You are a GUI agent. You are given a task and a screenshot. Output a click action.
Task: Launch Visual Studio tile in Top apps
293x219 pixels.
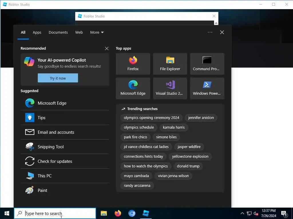click(x=170, y=88)
